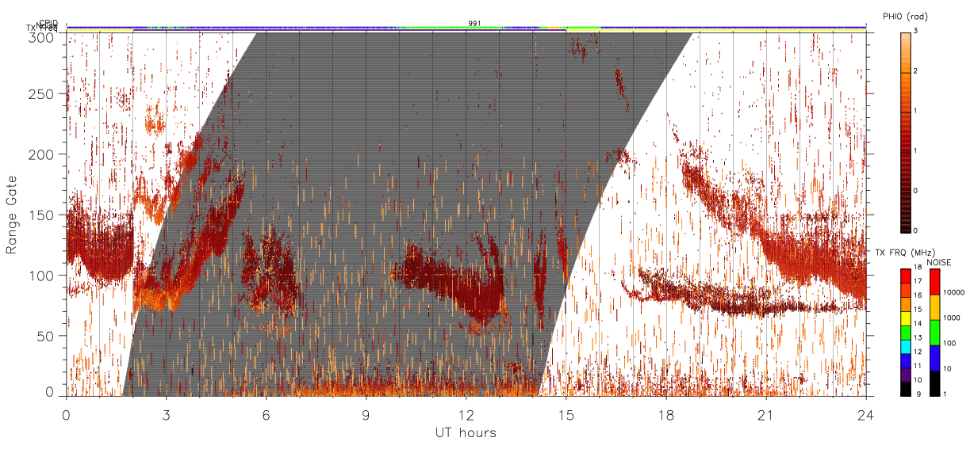The width and height of the screenshot is (974, 449).
Task: Click the "100" label on NOISE legend
Action: (949, 343)
